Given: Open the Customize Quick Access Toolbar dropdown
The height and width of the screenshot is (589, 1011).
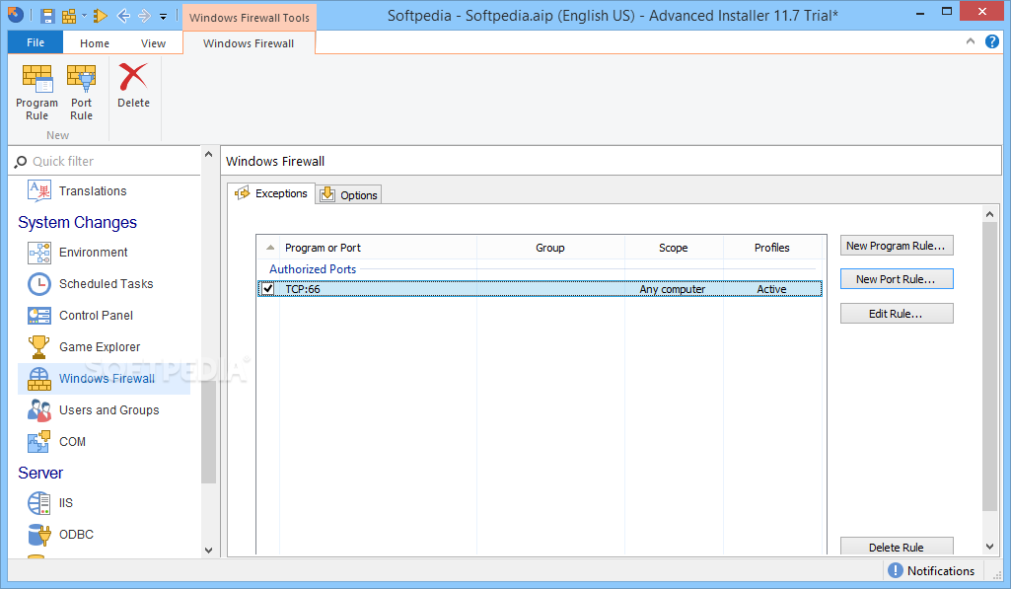Looking at the screenshot, I should [x=163, y=16].
